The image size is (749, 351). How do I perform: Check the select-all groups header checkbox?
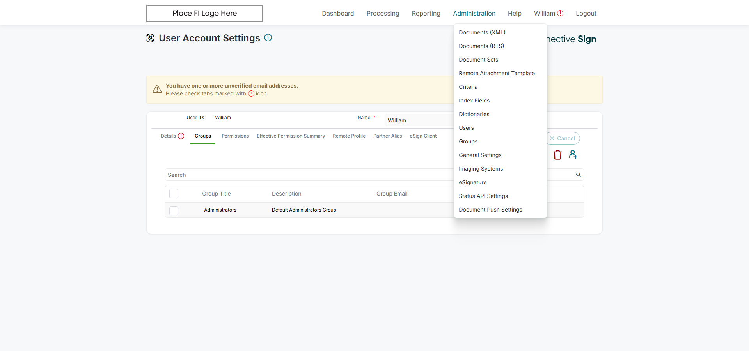[x=174, y=194]
